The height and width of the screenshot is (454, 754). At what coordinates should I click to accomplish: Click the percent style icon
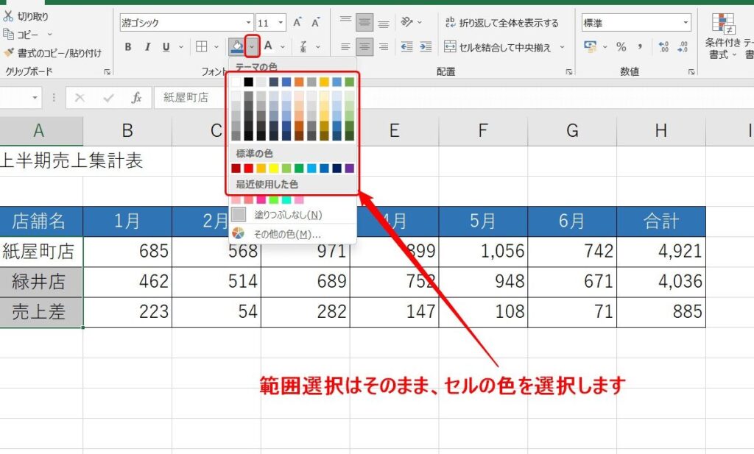[621, 47]
